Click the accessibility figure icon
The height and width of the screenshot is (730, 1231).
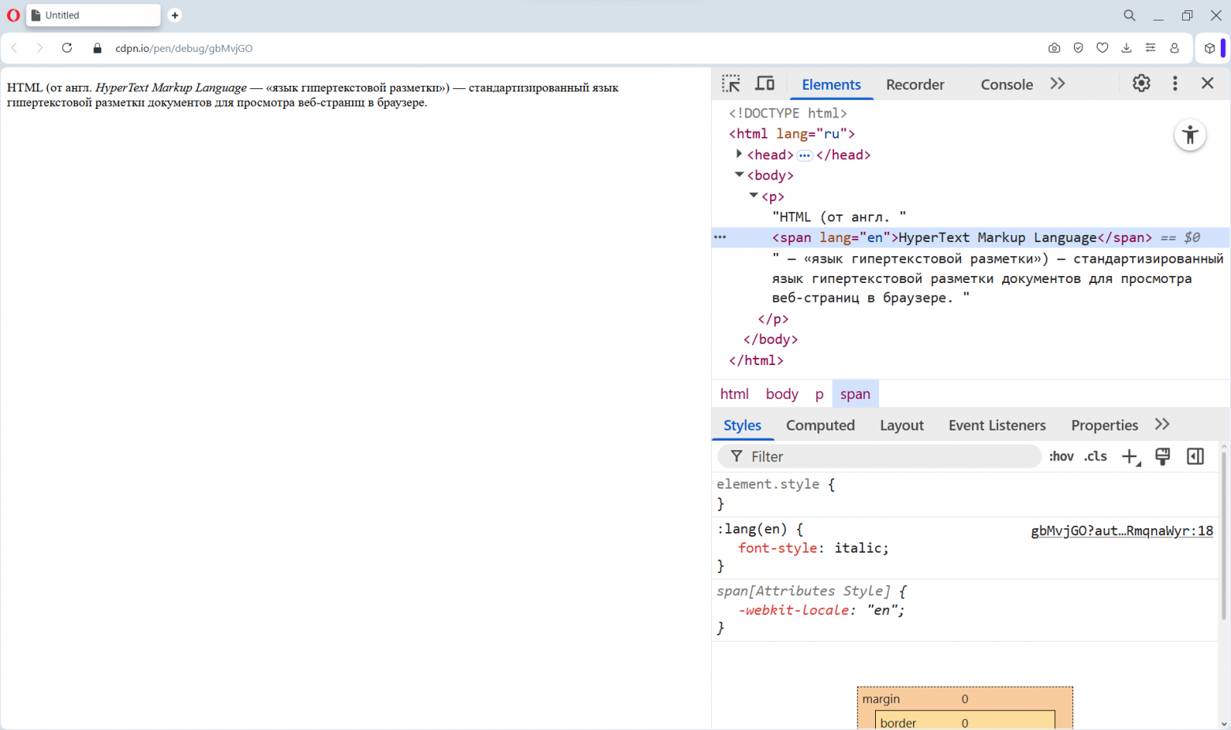[1190, 136]
